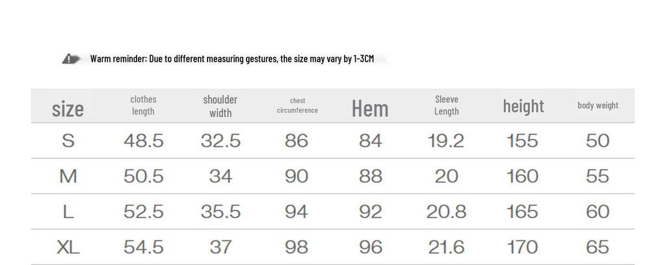Select the 160 height cell
666x265 pixels.
pyautogui.click(x=522, y=176)
